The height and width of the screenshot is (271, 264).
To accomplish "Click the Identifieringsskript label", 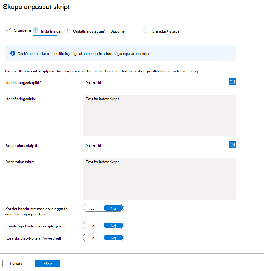I will tap(21, 99).
